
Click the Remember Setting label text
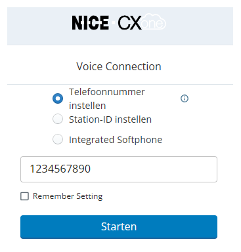tap(68, 196)
